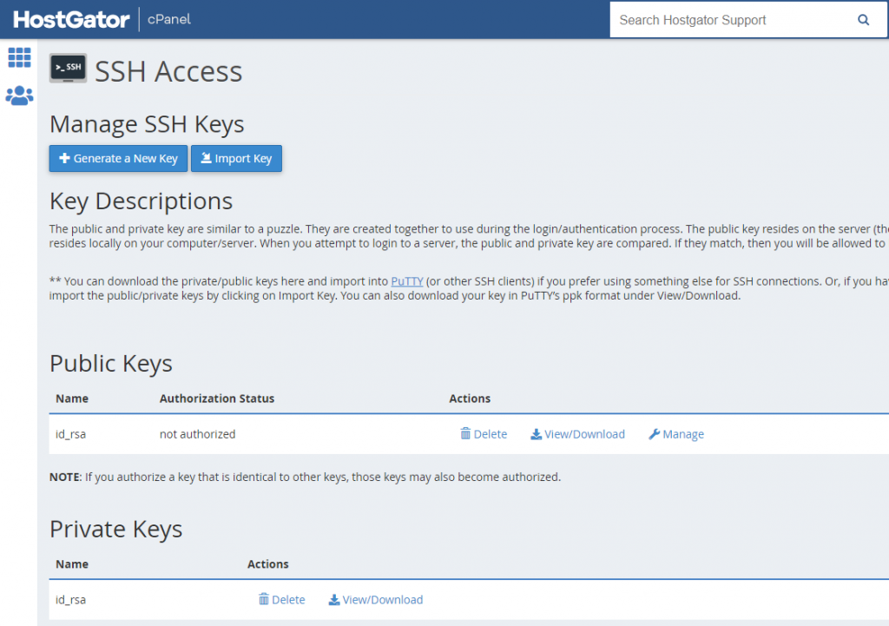Click Name column header under Public Keys

(72, 399)
